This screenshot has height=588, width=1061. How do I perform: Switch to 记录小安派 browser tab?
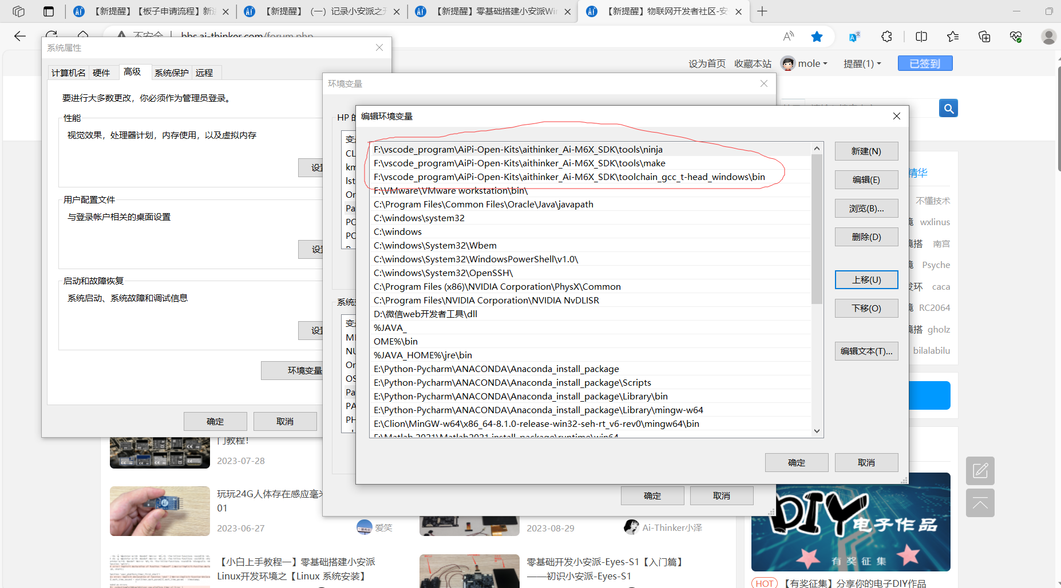pyautogui.click(x=323, y=11)
